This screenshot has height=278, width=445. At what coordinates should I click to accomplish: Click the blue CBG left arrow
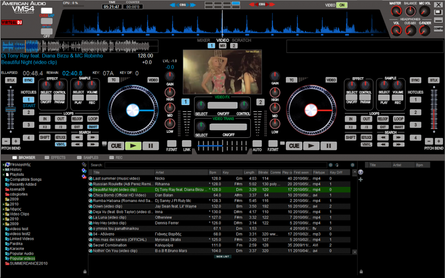pos(172,5)
